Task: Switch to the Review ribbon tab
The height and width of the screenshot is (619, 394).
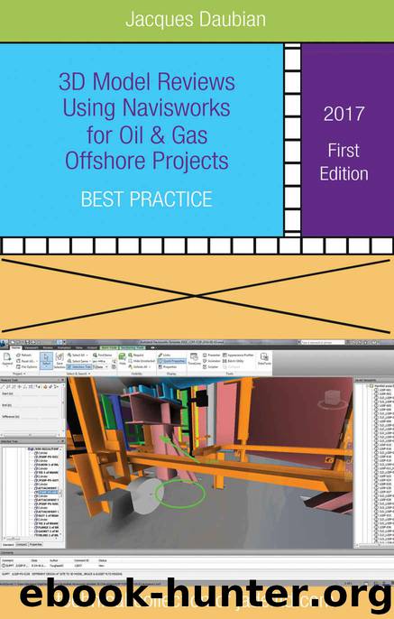Action: click(48, 347)
